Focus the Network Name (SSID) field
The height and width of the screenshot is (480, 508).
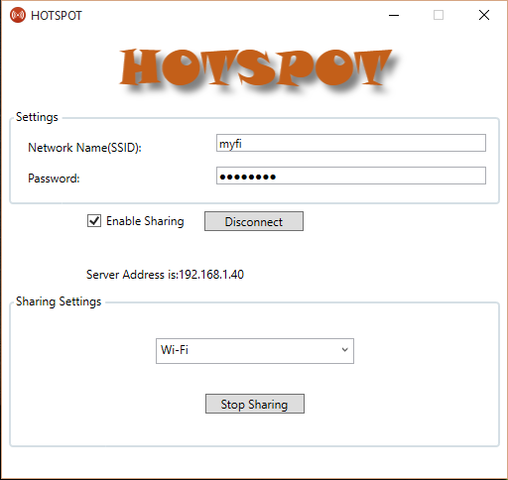(x=351, y=143)
